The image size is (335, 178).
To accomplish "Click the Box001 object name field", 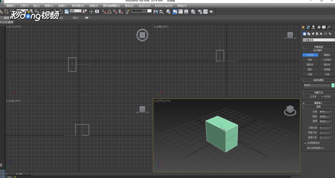I will tap(317, 85).
